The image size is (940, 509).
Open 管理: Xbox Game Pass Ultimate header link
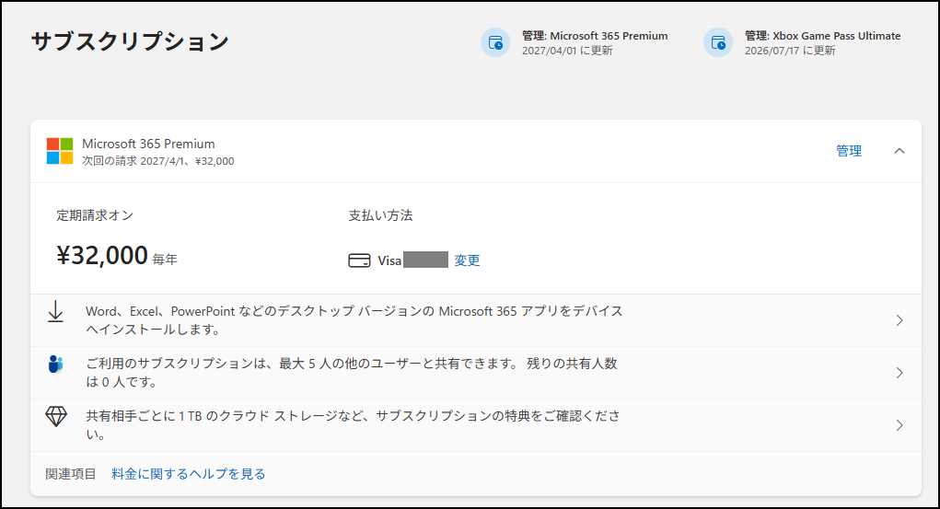(822, 36)
